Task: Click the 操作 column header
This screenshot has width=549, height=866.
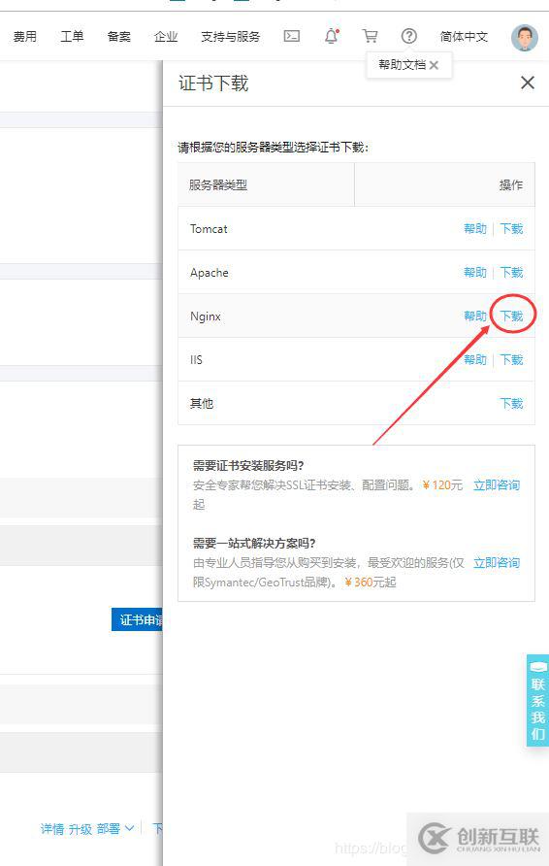Action: coord(511,185)
